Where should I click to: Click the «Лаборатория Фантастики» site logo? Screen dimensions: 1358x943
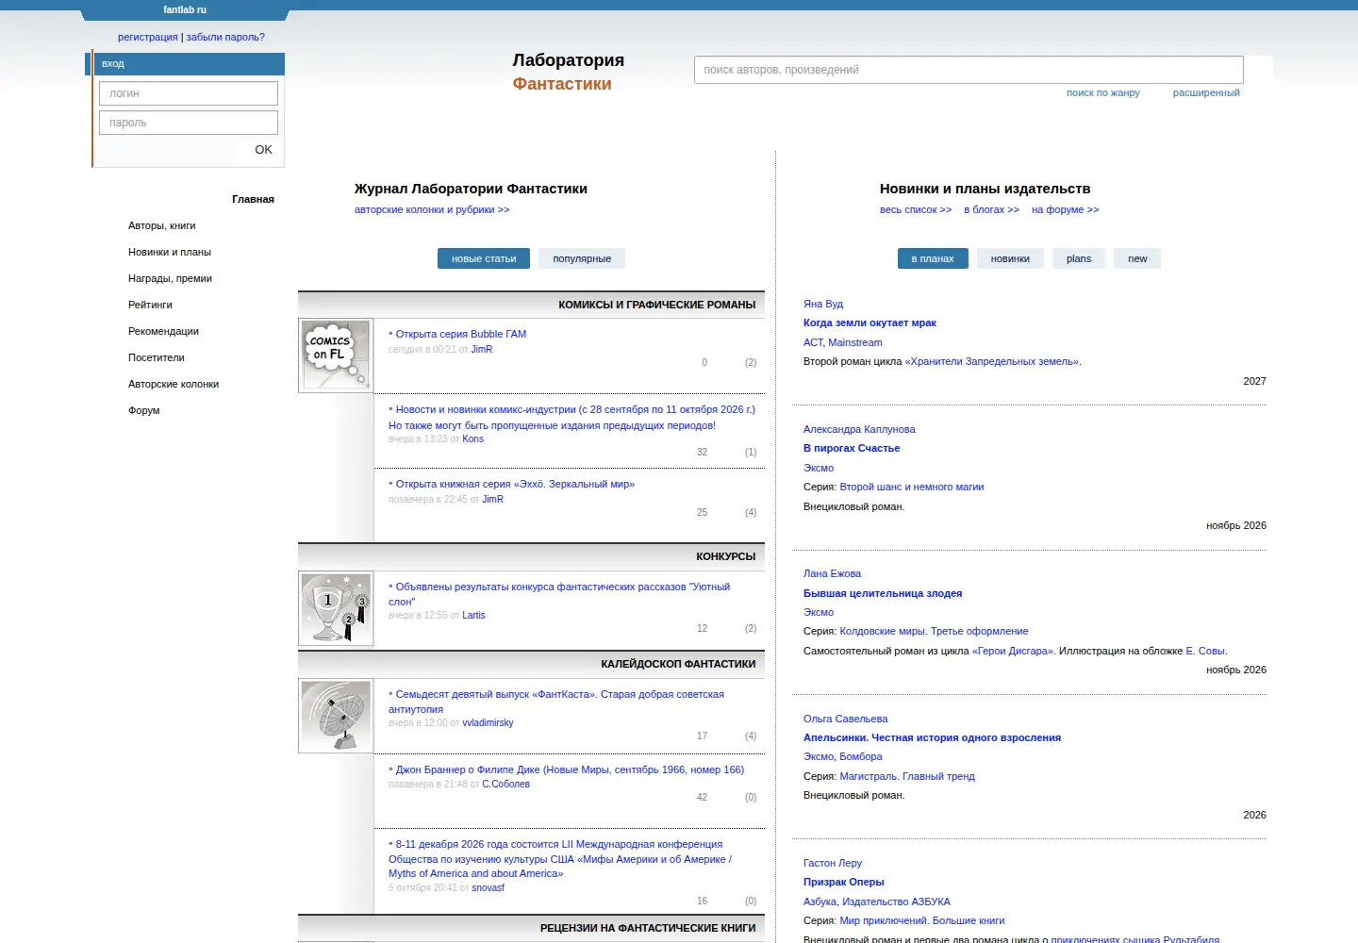(569, 72)
